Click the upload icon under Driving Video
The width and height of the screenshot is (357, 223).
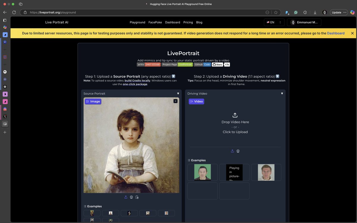click(232, 151)
